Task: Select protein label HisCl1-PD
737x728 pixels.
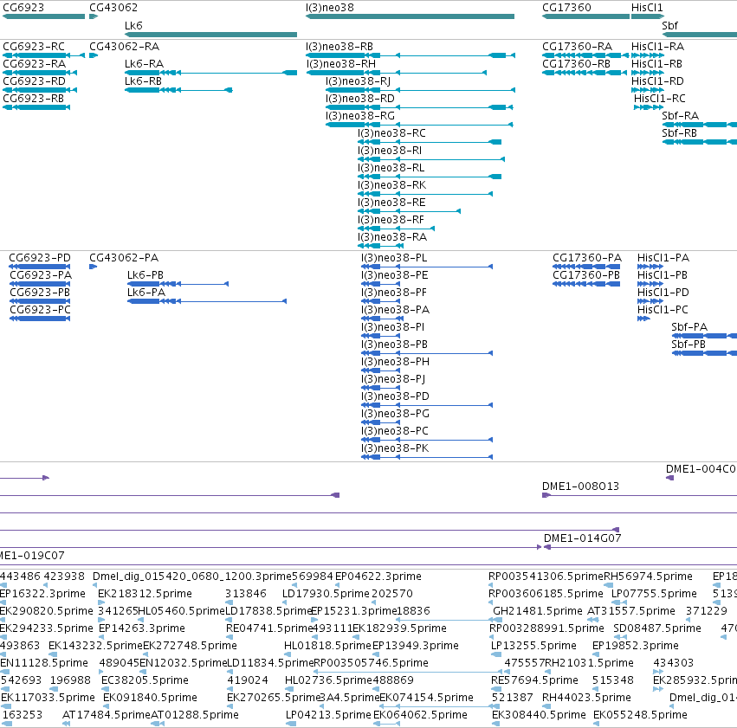Action: 663,293
